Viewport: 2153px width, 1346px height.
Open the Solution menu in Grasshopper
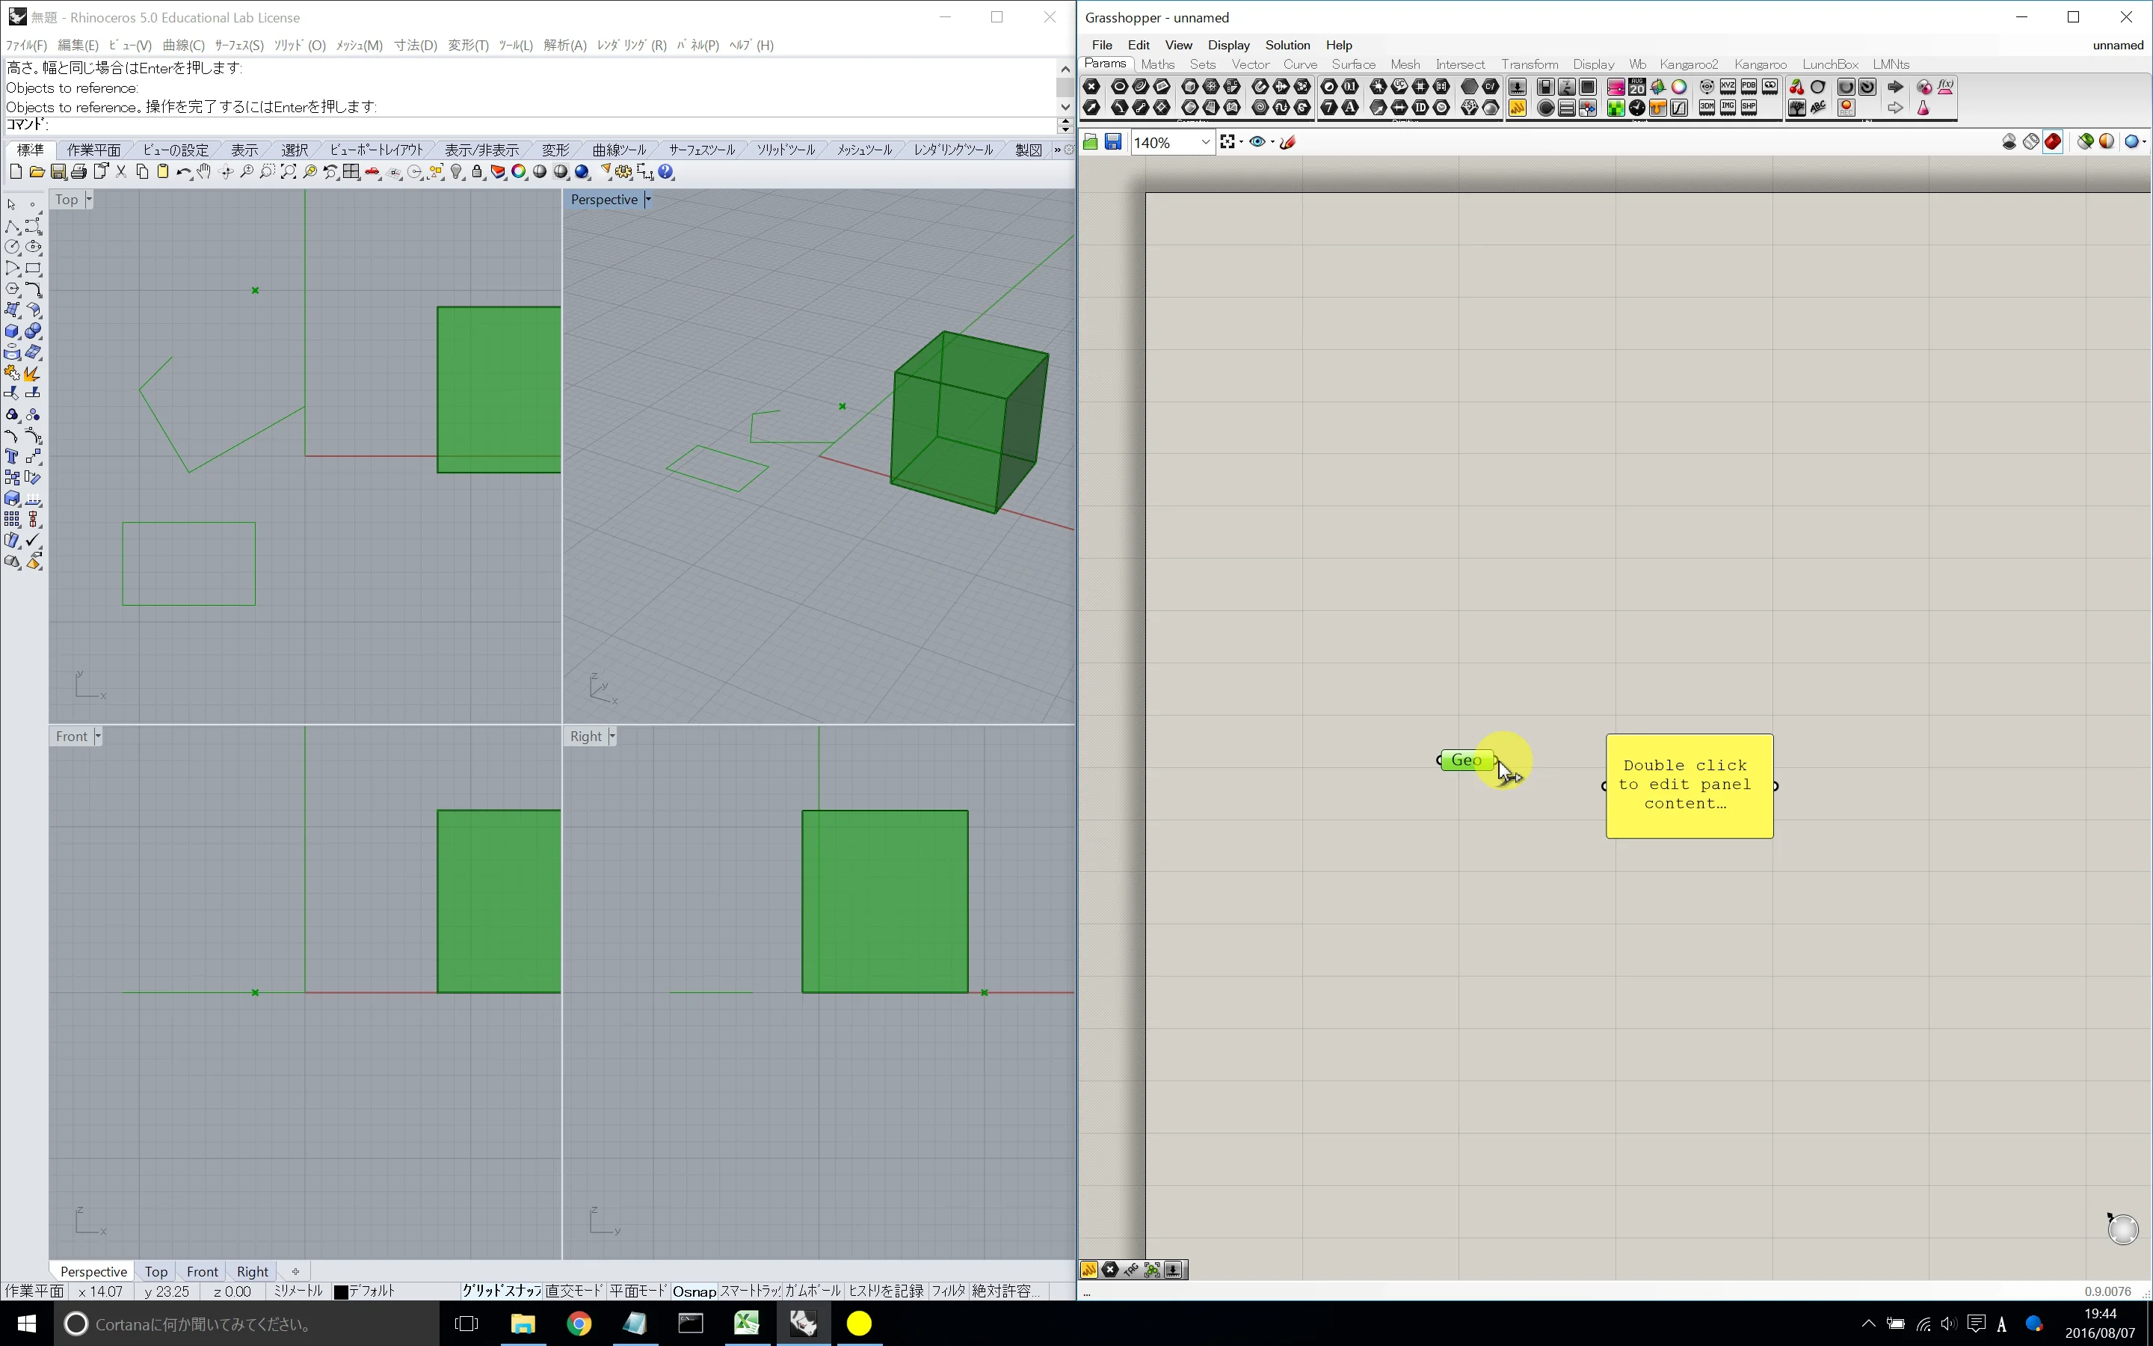[x=1287, y=45]
